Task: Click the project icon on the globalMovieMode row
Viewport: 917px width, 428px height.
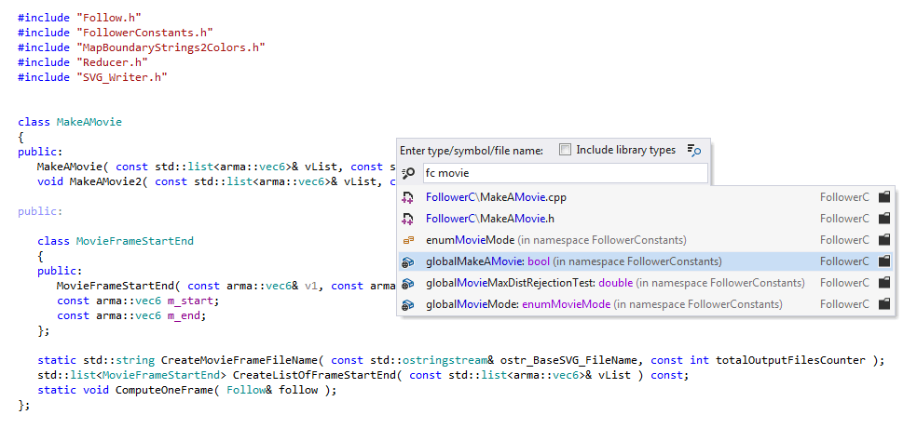Action: [x=884, y=304]
